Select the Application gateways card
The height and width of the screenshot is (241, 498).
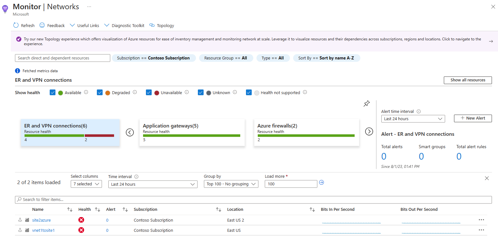pos(192,132)
